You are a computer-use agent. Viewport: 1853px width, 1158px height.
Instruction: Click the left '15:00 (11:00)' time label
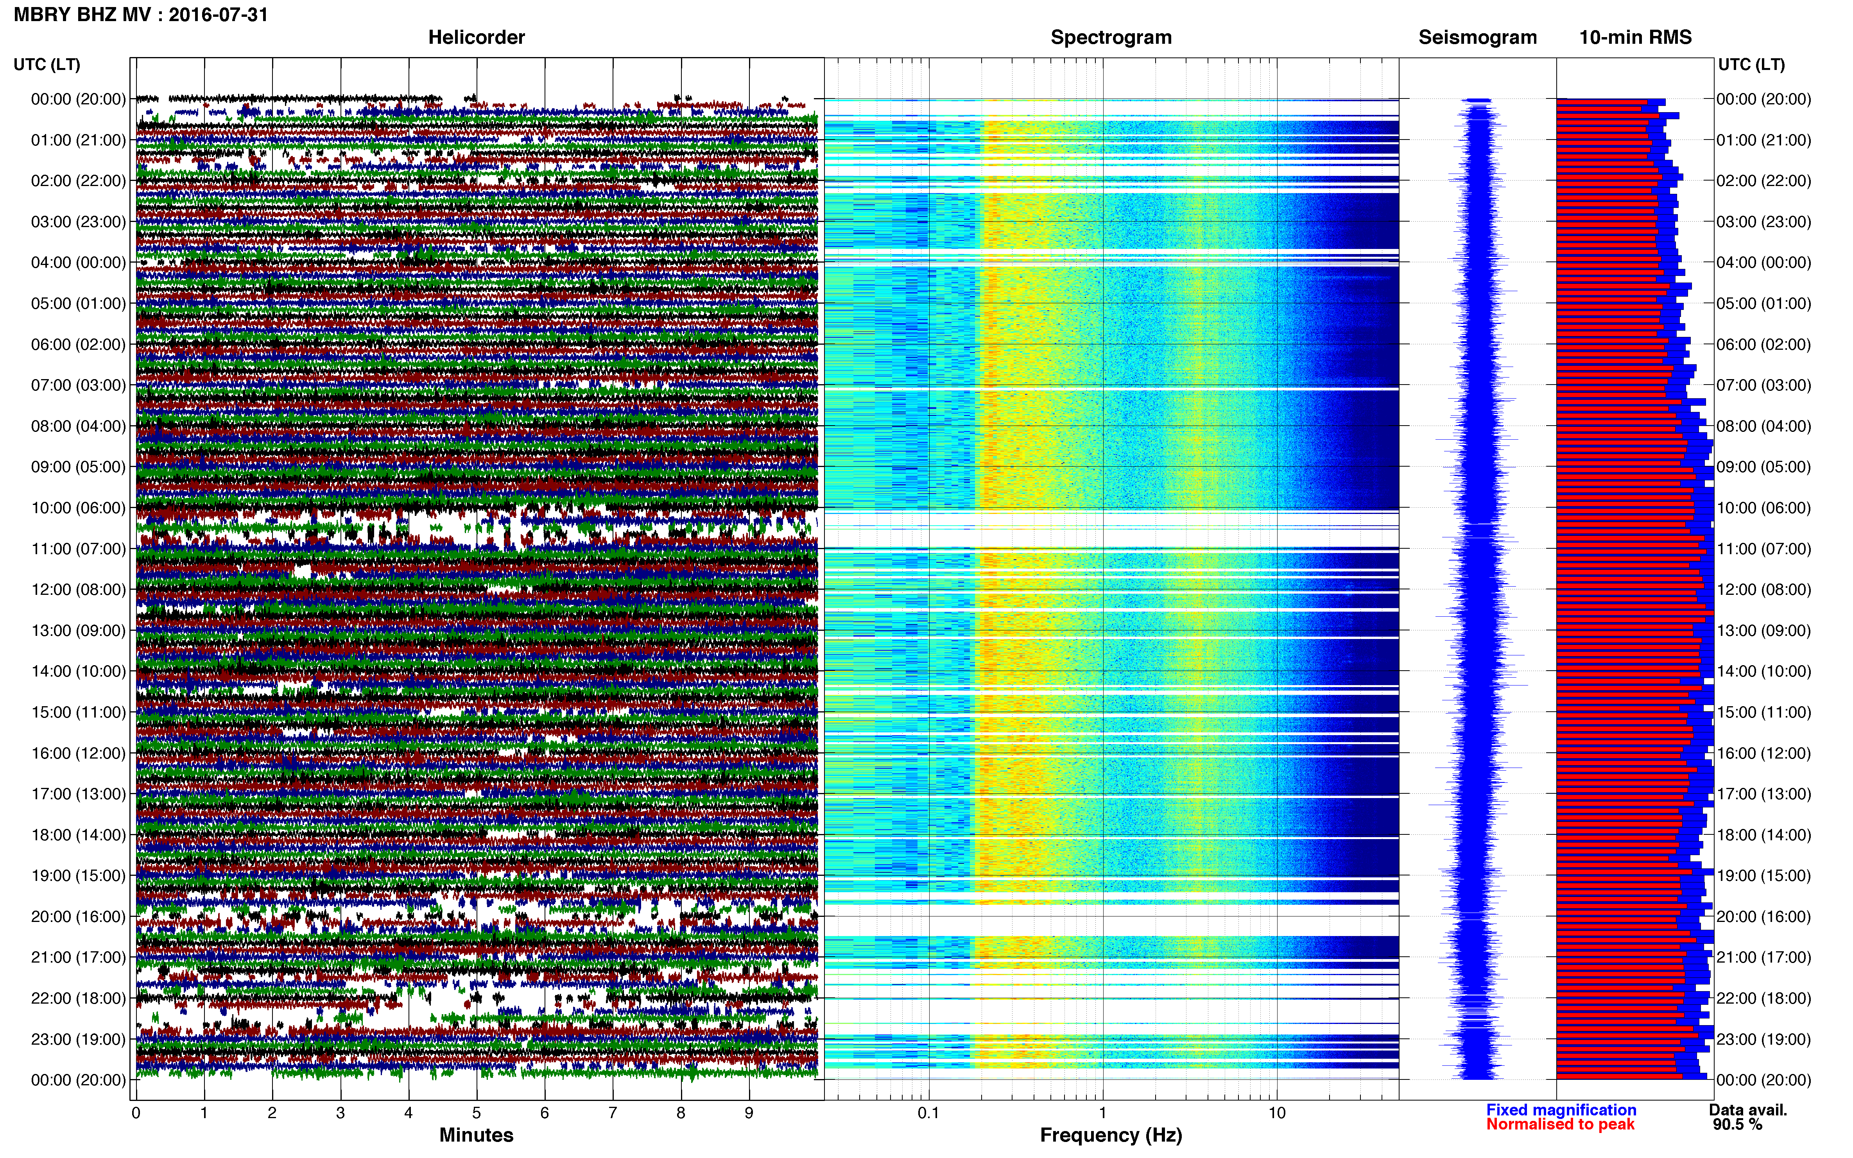tap(78, 712)
